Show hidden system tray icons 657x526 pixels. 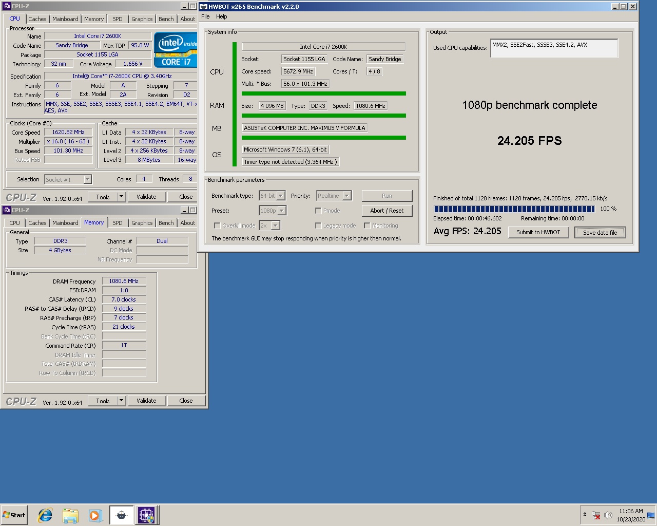585,515
